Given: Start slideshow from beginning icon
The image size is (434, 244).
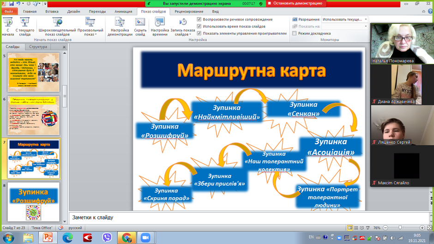Looking at the screenshot, I should click(8, 22).
